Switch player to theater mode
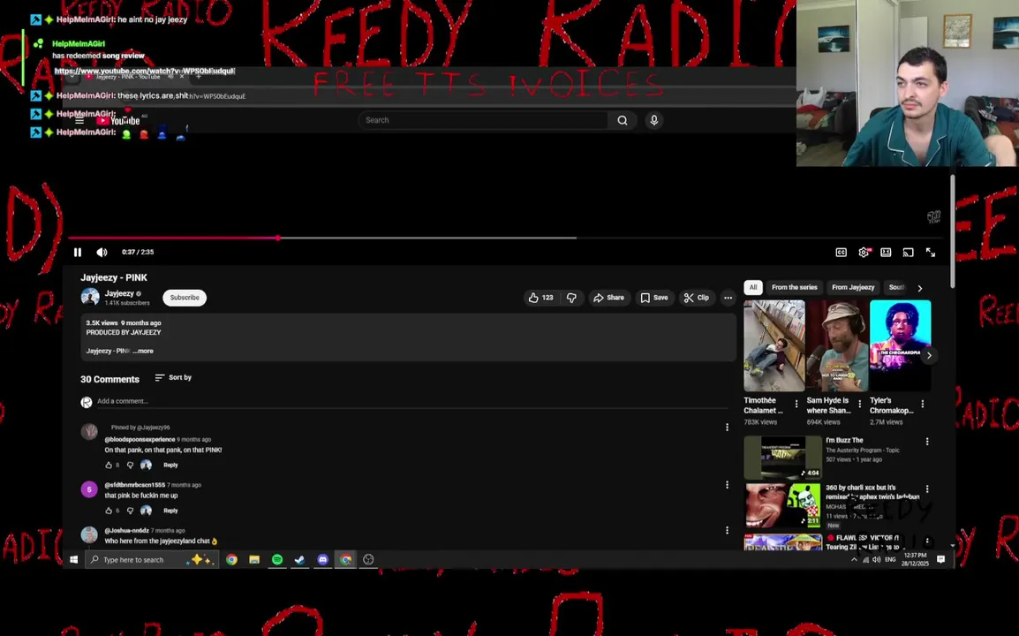The width and height of the screenshot is (1019, 636). [886, 253]
